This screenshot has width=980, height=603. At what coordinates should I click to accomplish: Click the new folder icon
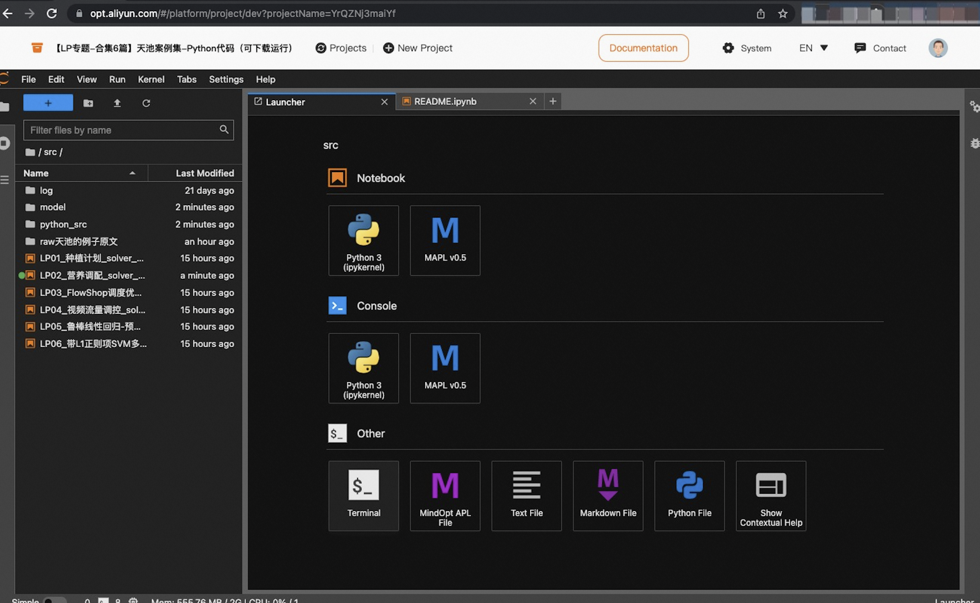(88, 103)
